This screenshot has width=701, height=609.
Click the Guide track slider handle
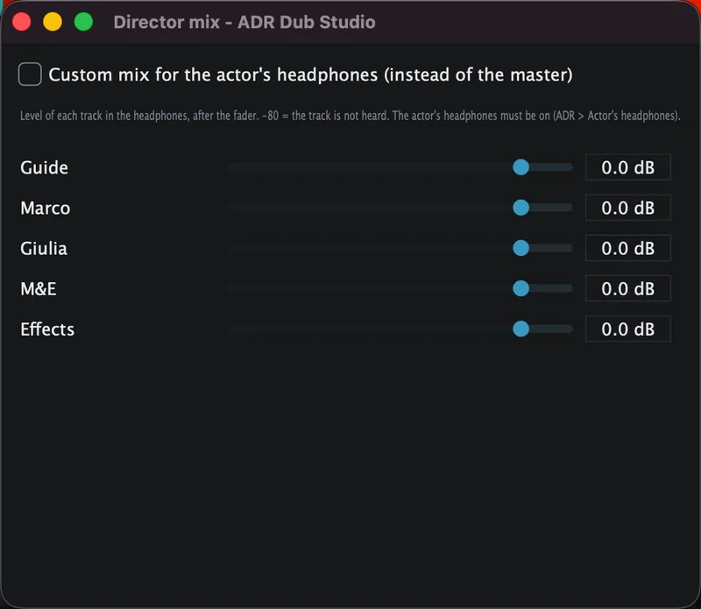tap(520, 167)
